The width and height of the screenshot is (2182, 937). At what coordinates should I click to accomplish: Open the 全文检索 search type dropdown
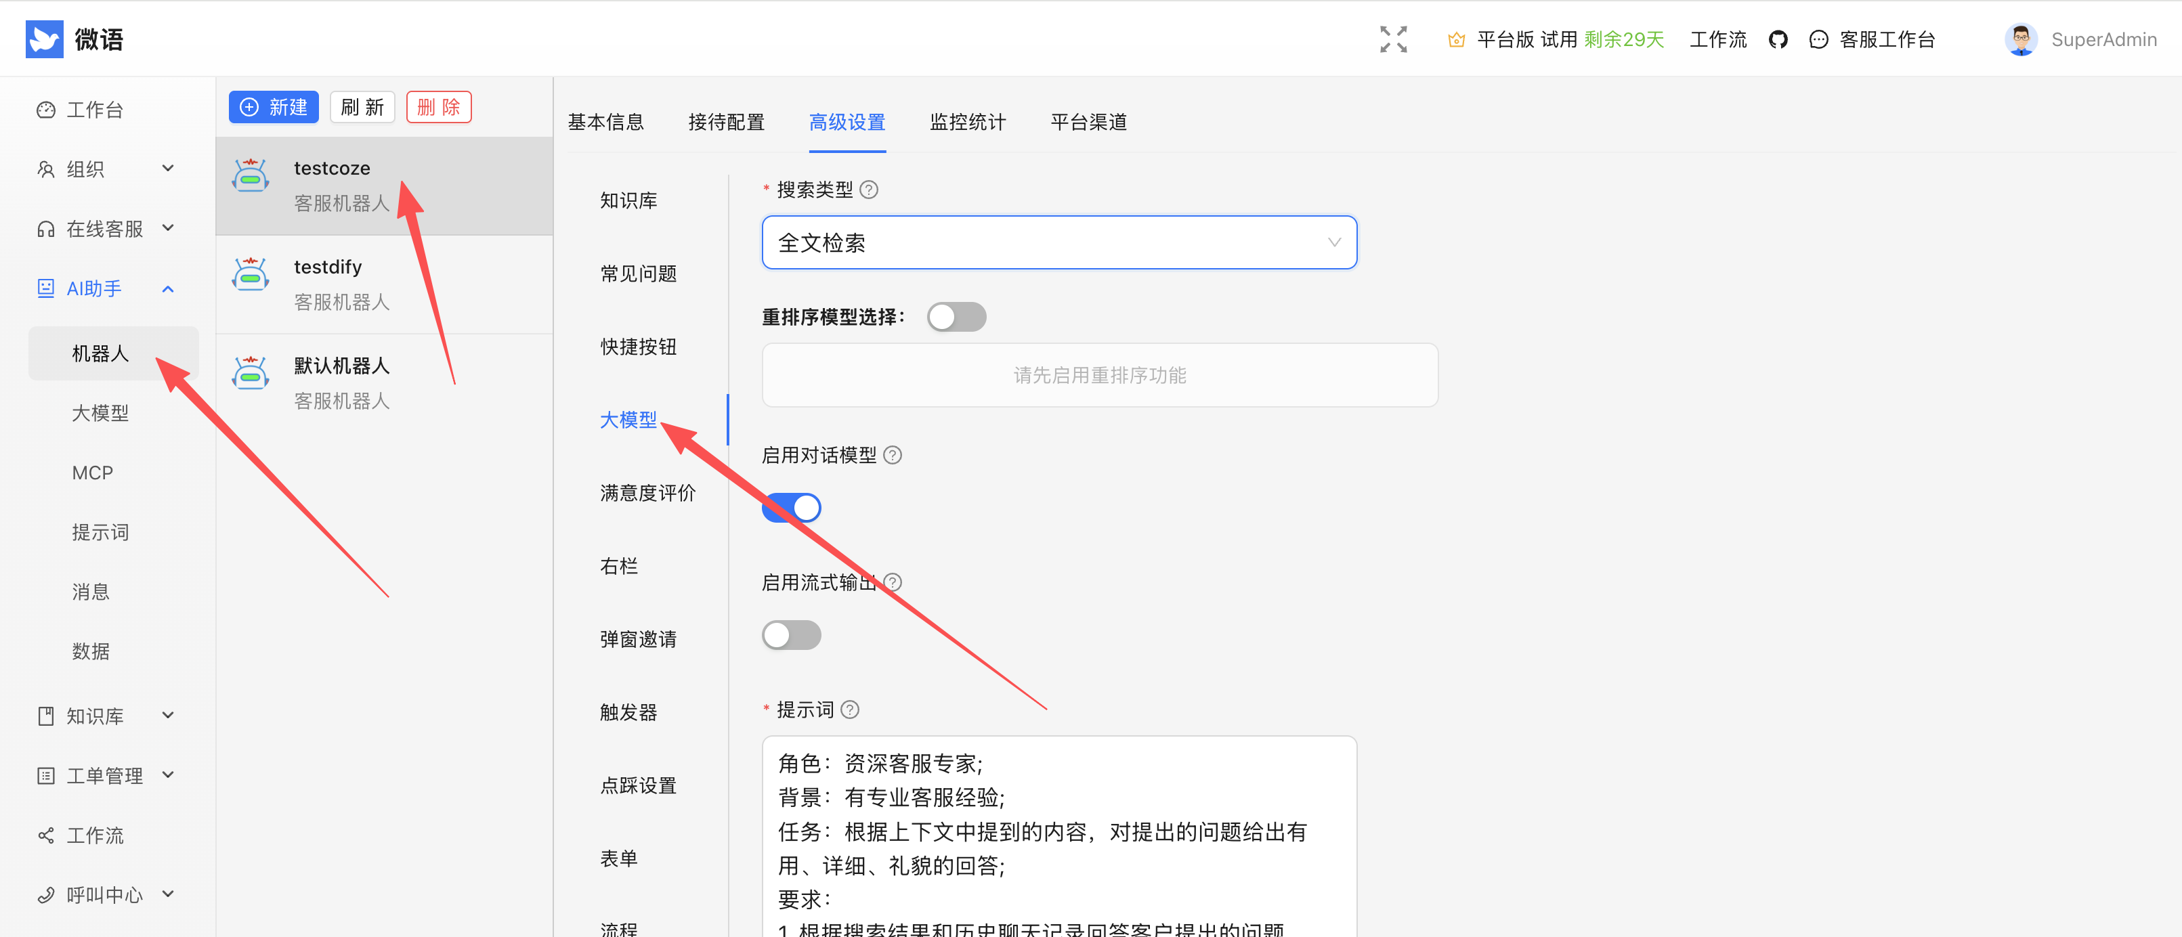[1058, 243]
